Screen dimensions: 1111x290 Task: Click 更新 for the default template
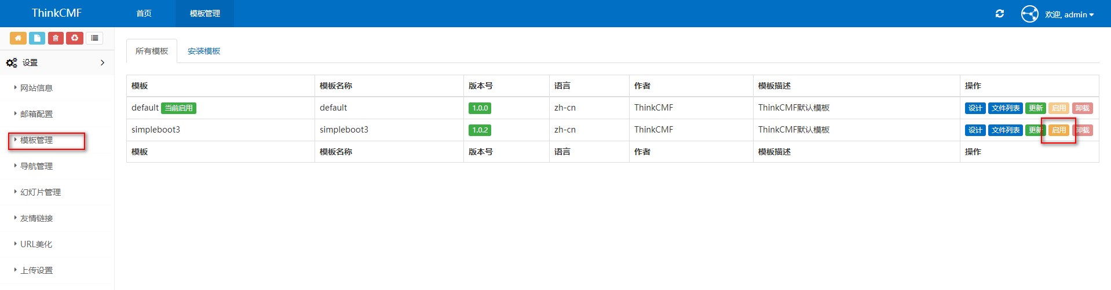click(x=1036, y=108)
